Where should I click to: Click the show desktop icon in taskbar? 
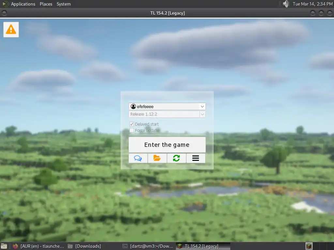point(4,246)
